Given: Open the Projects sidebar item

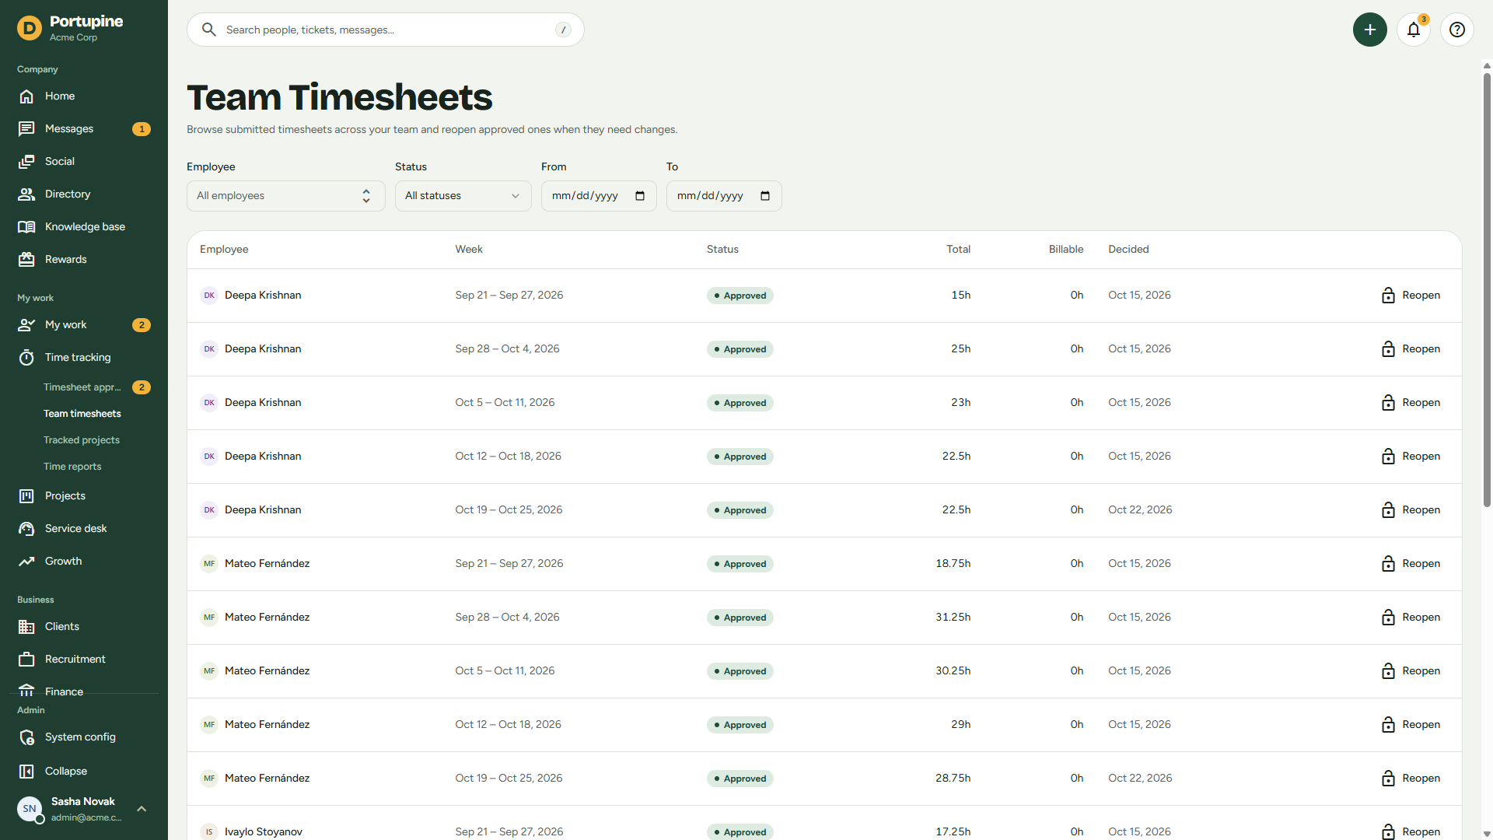Looking at the screenshot, I should (84, 496).
